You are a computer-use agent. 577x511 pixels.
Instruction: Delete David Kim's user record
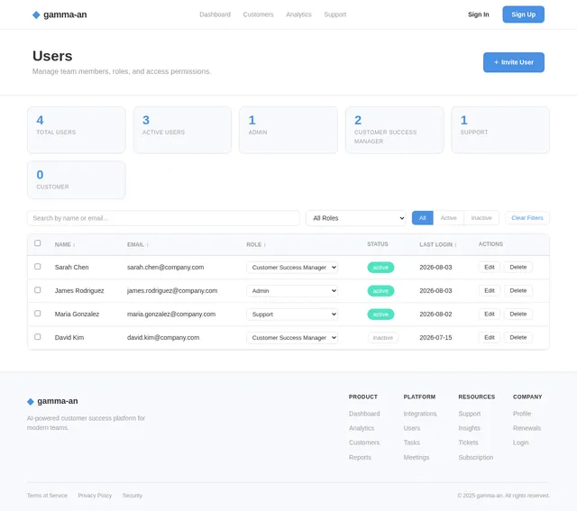(x=518, y=337)
